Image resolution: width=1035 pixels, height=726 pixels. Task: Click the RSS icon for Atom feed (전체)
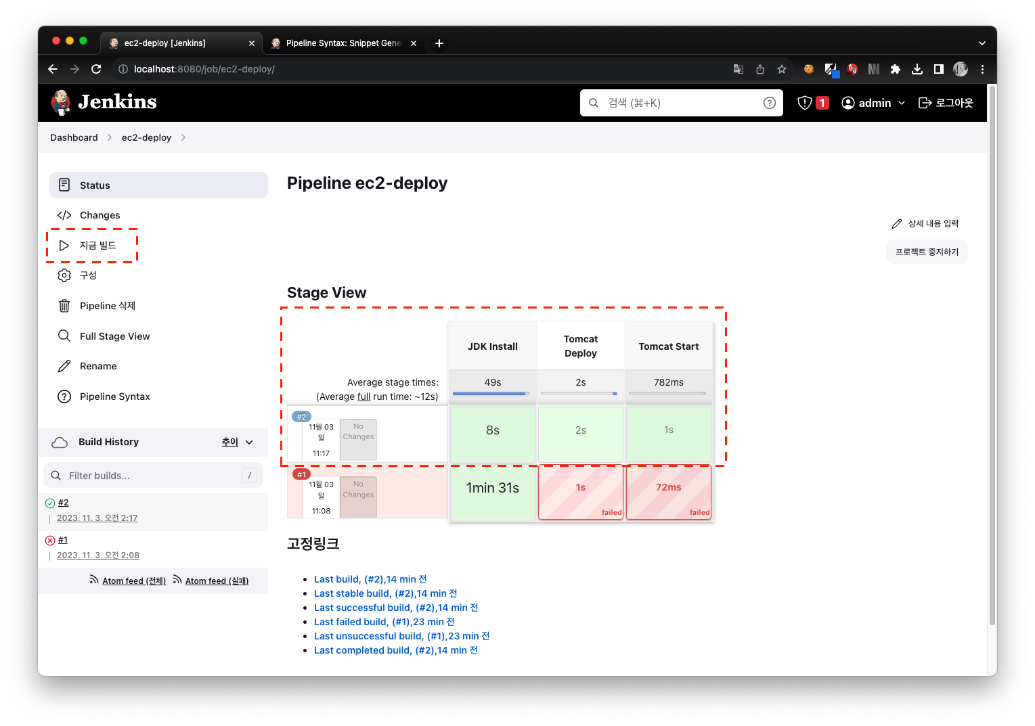94,580
